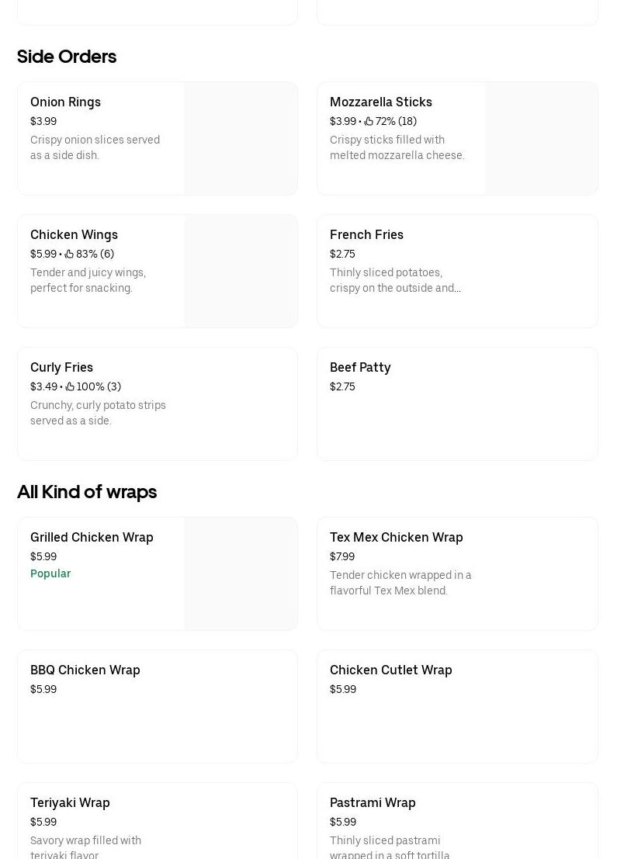Click the thumbs-up rating icon on Mozzarella Sticks

tap(369, 121)
